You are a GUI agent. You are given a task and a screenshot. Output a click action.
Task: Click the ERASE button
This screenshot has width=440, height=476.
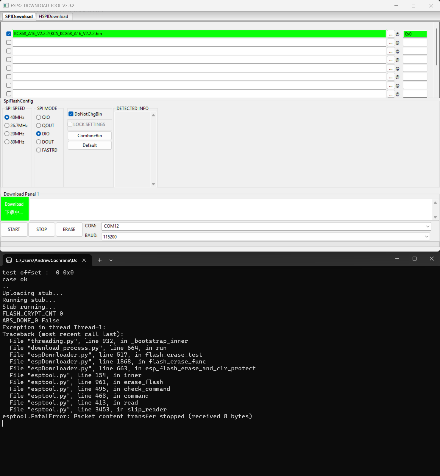pos(69,230)
